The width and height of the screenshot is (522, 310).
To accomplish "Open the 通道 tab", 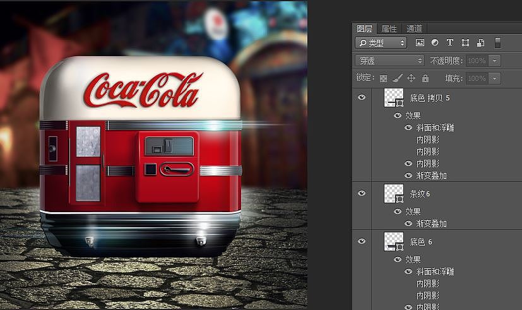I will tap(415, 29).
